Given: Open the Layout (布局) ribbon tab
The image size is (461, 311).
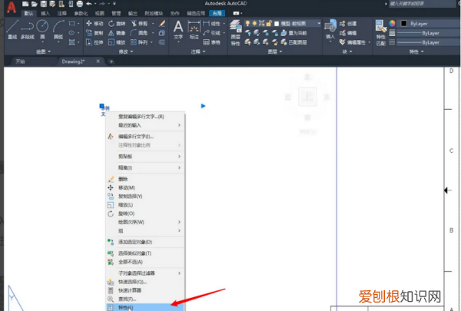Looking at the screenshot, I should pyautogui.click(x=217, y=13).
